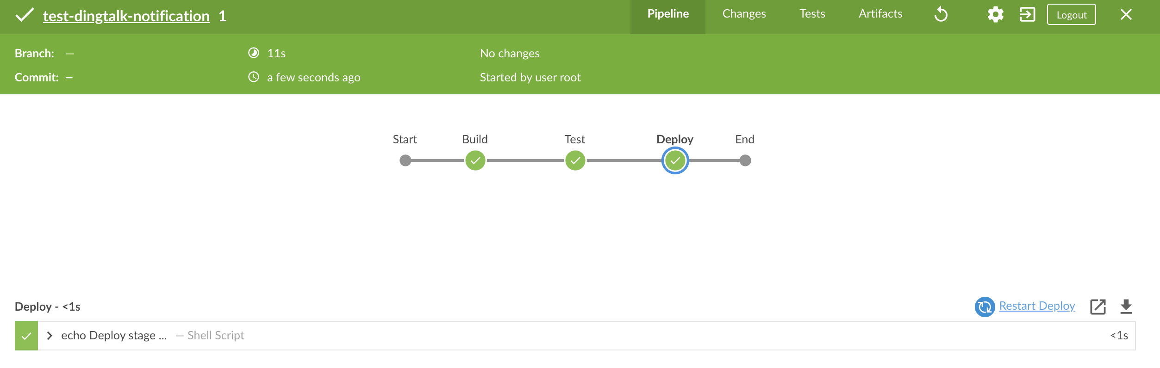
Task: Click green status check of echo step
Action: (x=26, y=336)
